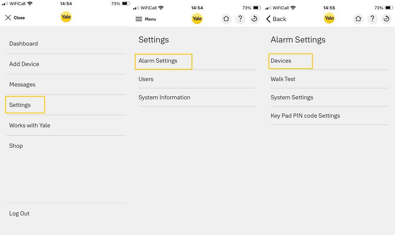The width and height of the screenshot is (395, 235).
Task: Select Users in the Settings list
Action: pyautogui.click(x=197, y=79)
